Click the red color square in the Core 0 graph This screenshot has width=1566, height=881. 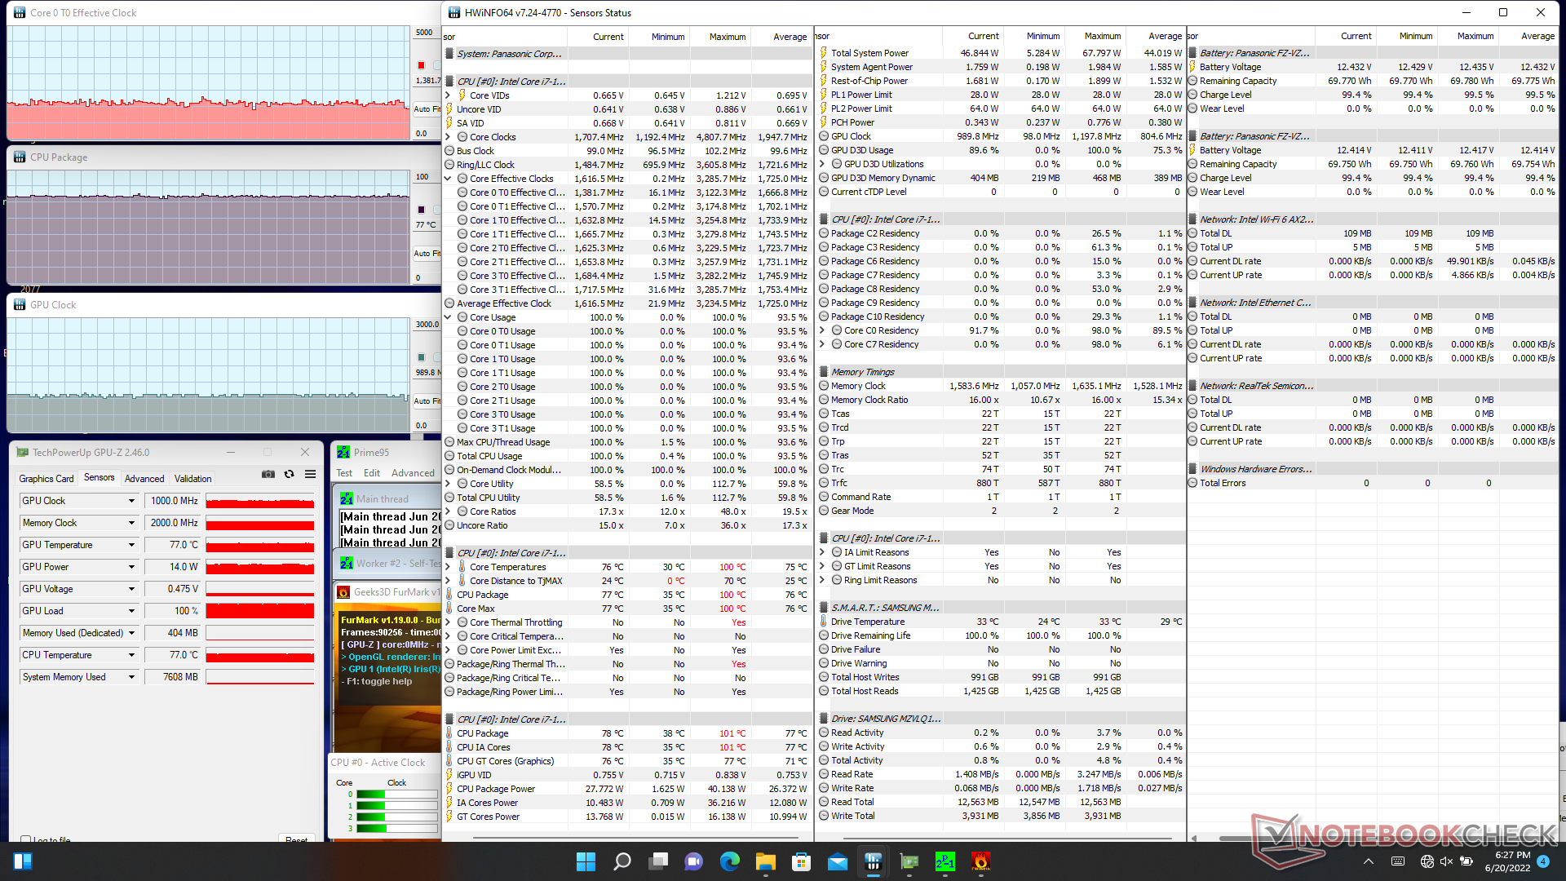[x=421, y=65]
